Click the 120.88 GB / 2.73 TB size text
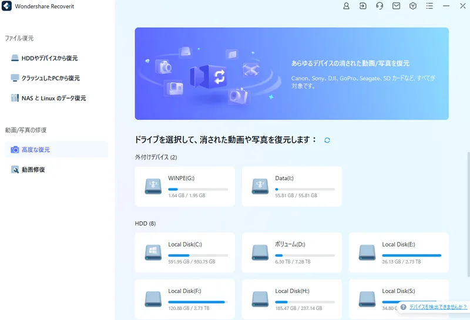The height and width of the screenshot is (320, 470). tap(189, 308)
